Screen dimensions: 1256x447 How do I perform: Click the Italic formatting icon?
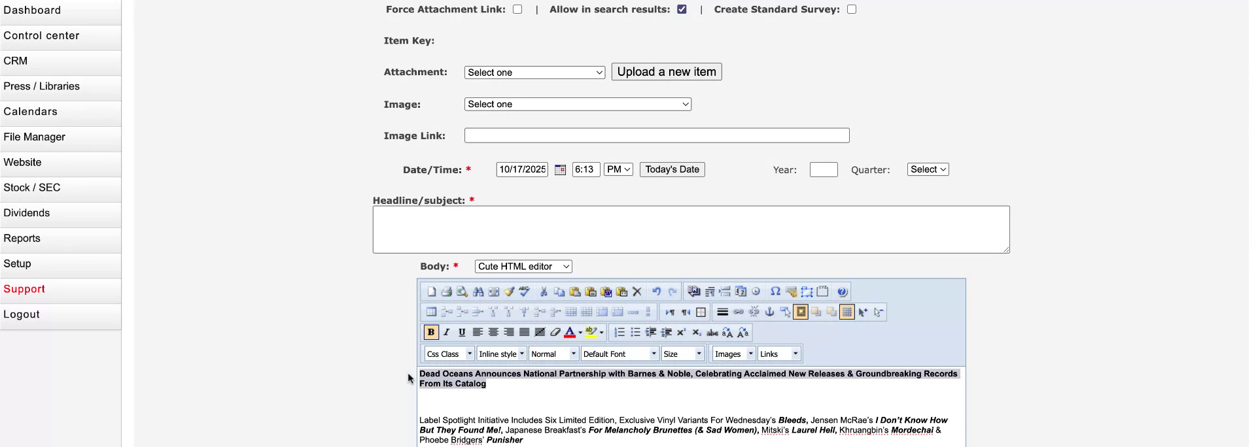[x=447, y=333]
